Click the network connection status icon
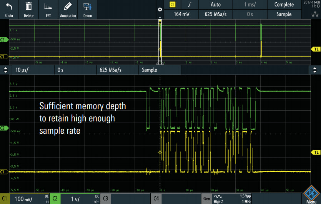This screenshot has height=204, width=321. click(x=315, y=14)
